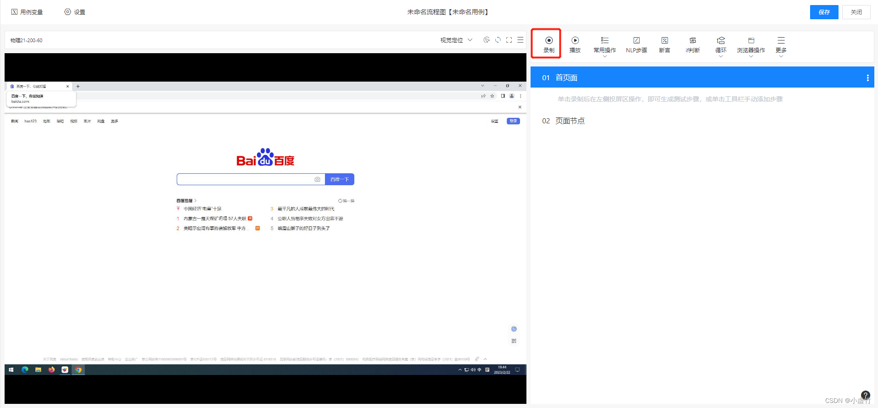The image size is (878, 408).
Task: Open Firefox from the taskbar
Action: (51, 370)
